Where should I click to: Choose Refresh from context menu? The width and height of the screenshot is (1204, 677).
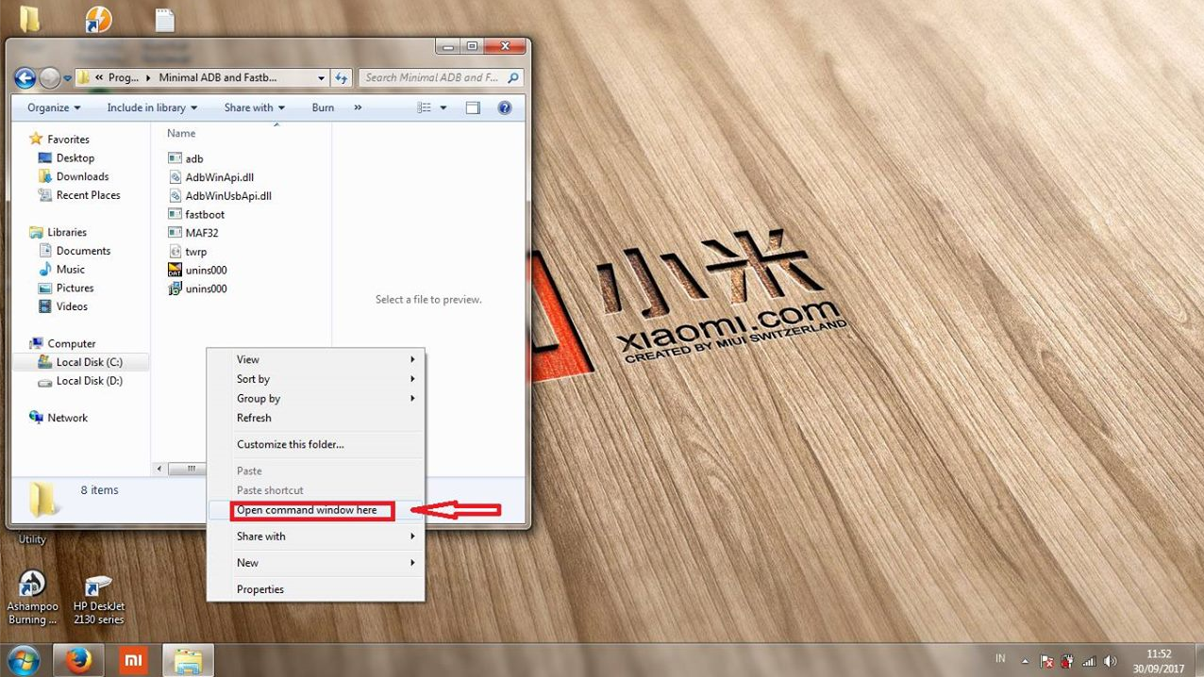point(315,418)
